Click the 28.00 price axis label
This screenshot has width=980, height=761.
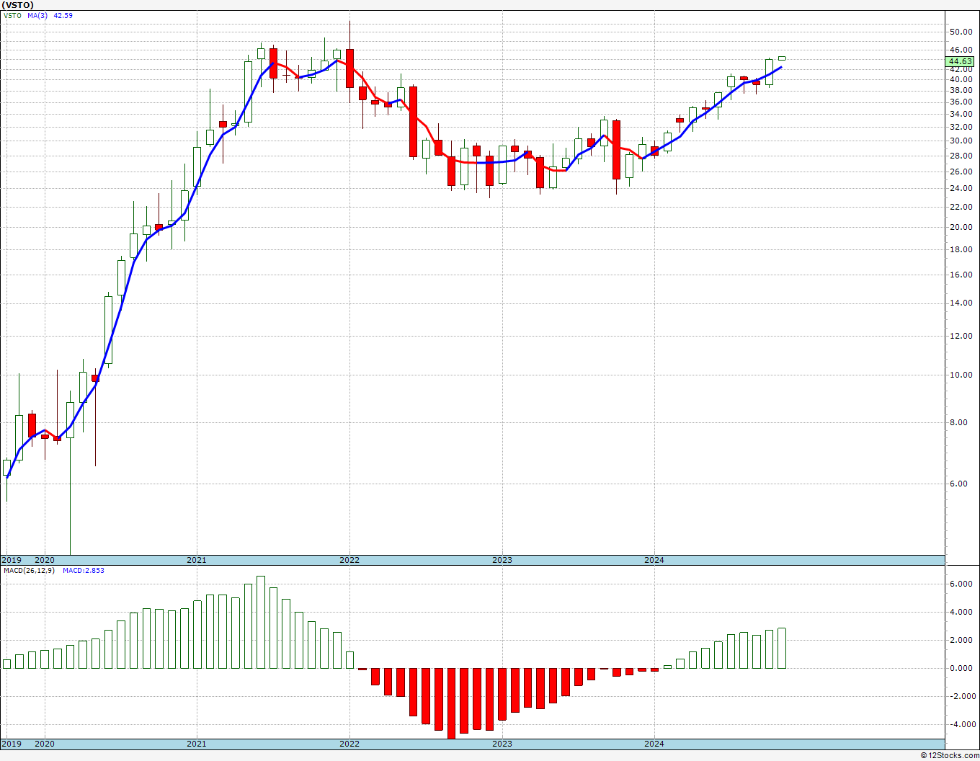[961, 156]
